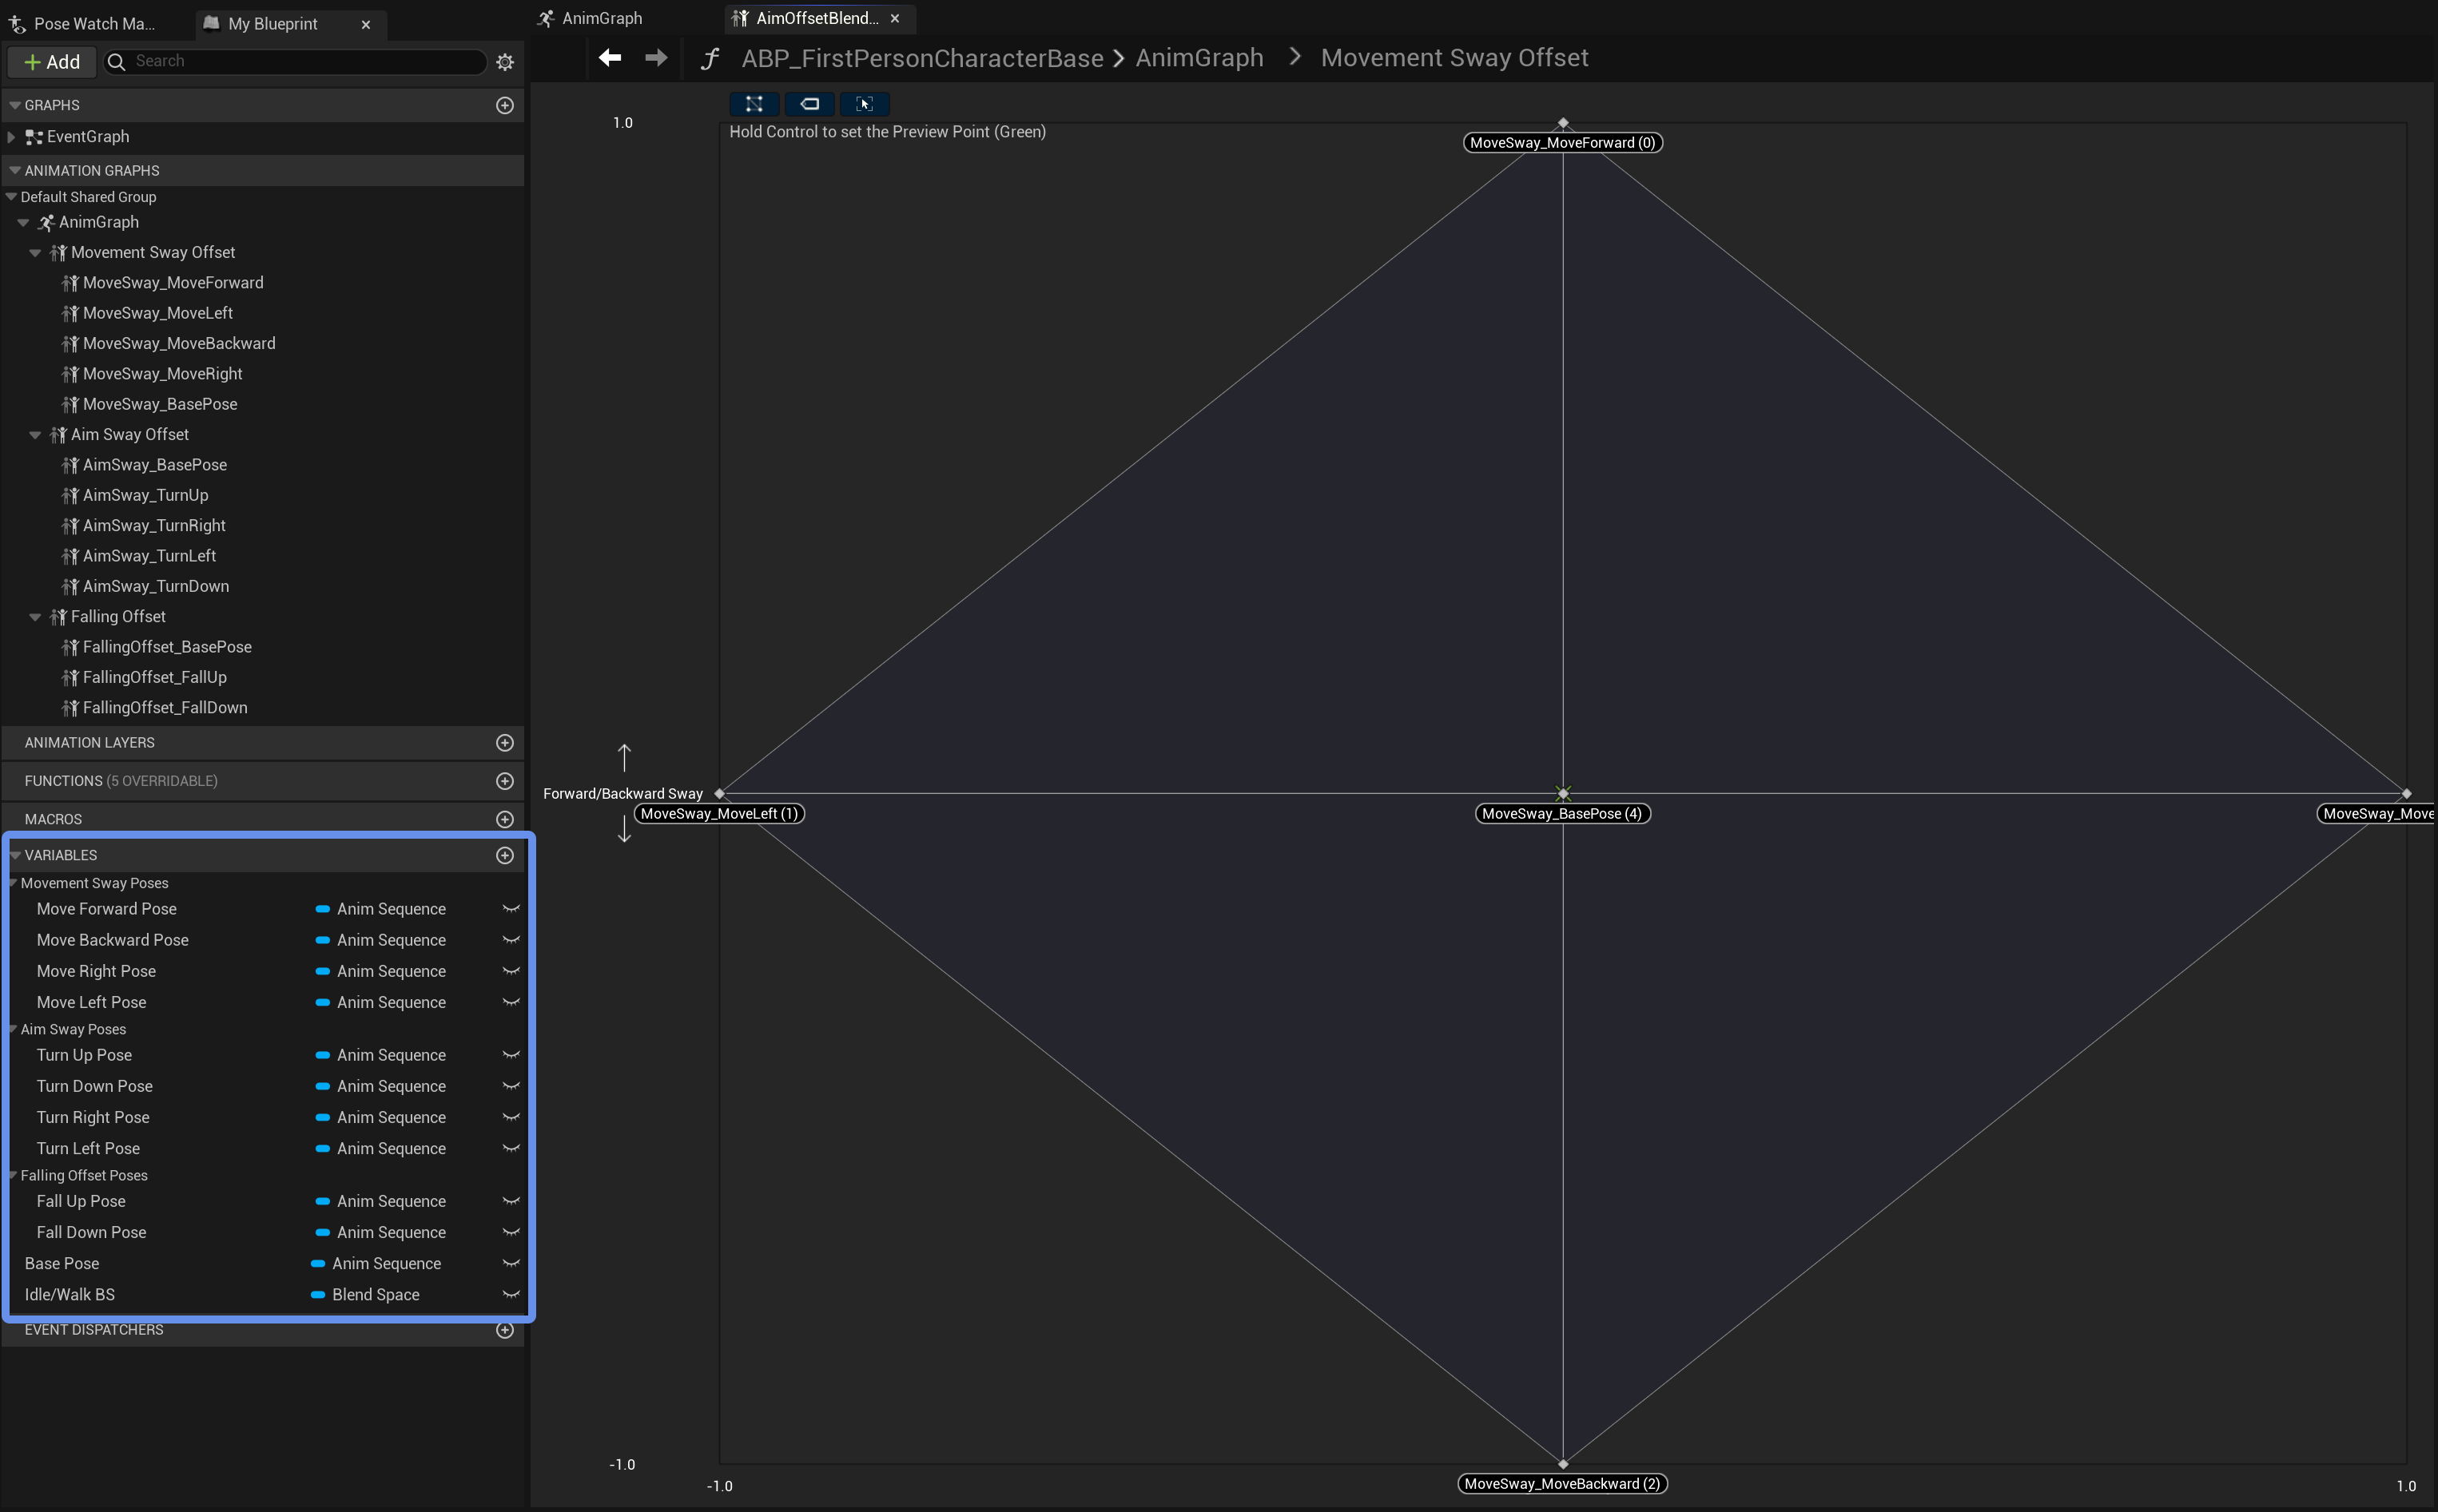2438x1512 pixels.
Task: Navigate back with the left arrow
Action: 610,58
